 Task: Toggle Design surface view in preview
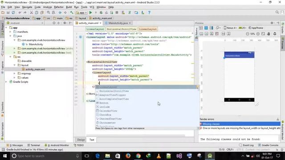tap(201, 28)
